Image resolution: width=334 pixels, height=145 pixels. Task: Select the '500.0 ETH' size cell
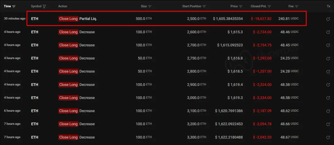143,19
